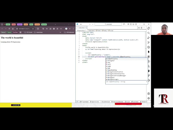
Task: Toggle Panel layout button in title bar
Action: coord(133,24)
